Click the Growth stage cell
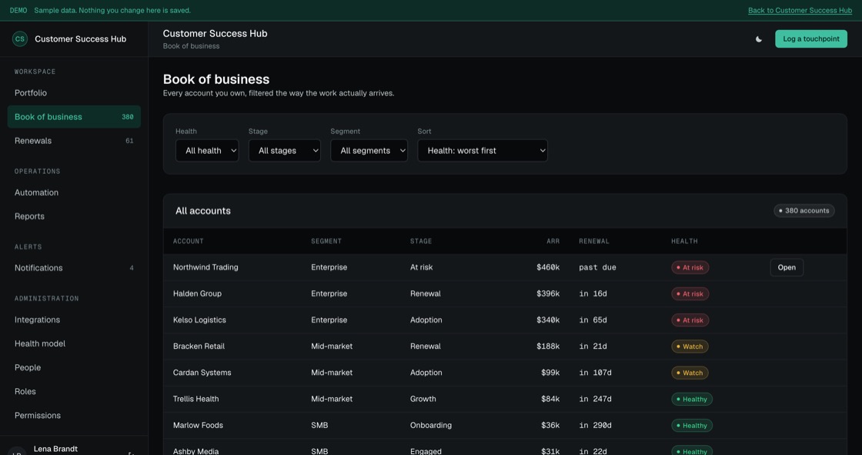This screenshot has height=455, width=862. (x=423, y=399)
